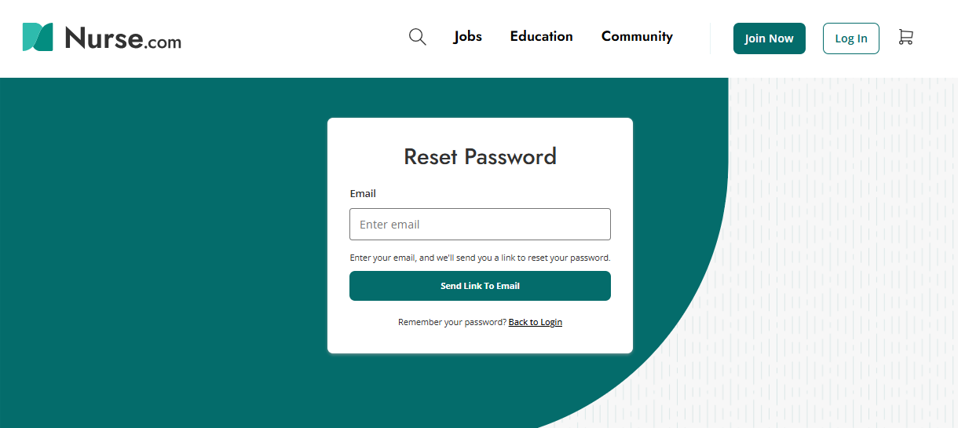
Task: Focus the Enter email input field
Action: pos(480,225)
